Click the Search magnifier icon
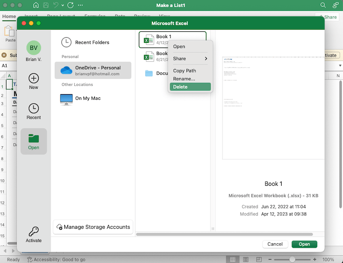The height and width of the screenshot is (263, 343). click(323, 5)
